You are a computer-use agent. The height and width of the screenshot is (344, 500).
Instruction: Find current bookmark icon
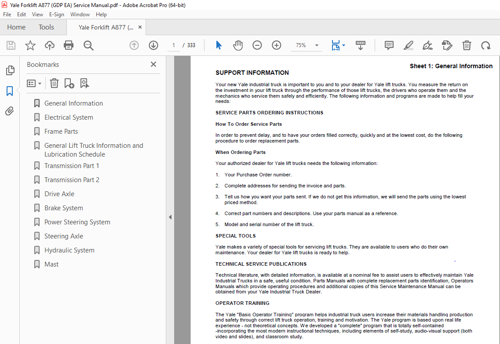point(84,83)
